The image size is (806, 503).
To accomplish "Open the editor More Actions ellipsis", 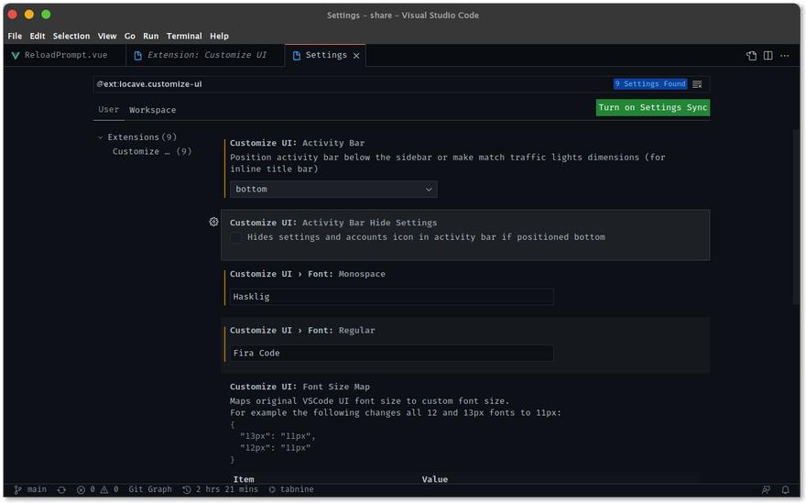I will [x=785, y=55].
